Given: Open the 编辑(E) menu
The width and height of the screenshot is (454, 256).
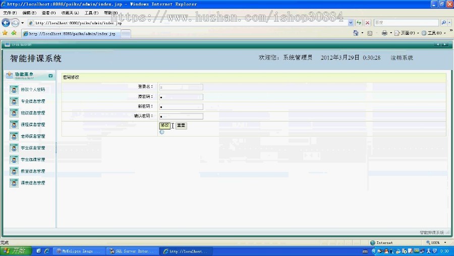Looking at the screenshot, I should pyautogui.click(x=29, y=13).
